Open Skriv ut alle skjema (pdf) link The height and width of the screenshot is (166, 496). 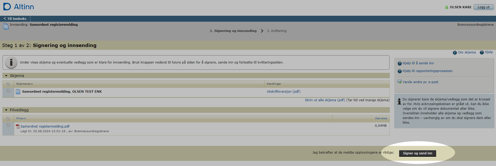click(325, 100)
